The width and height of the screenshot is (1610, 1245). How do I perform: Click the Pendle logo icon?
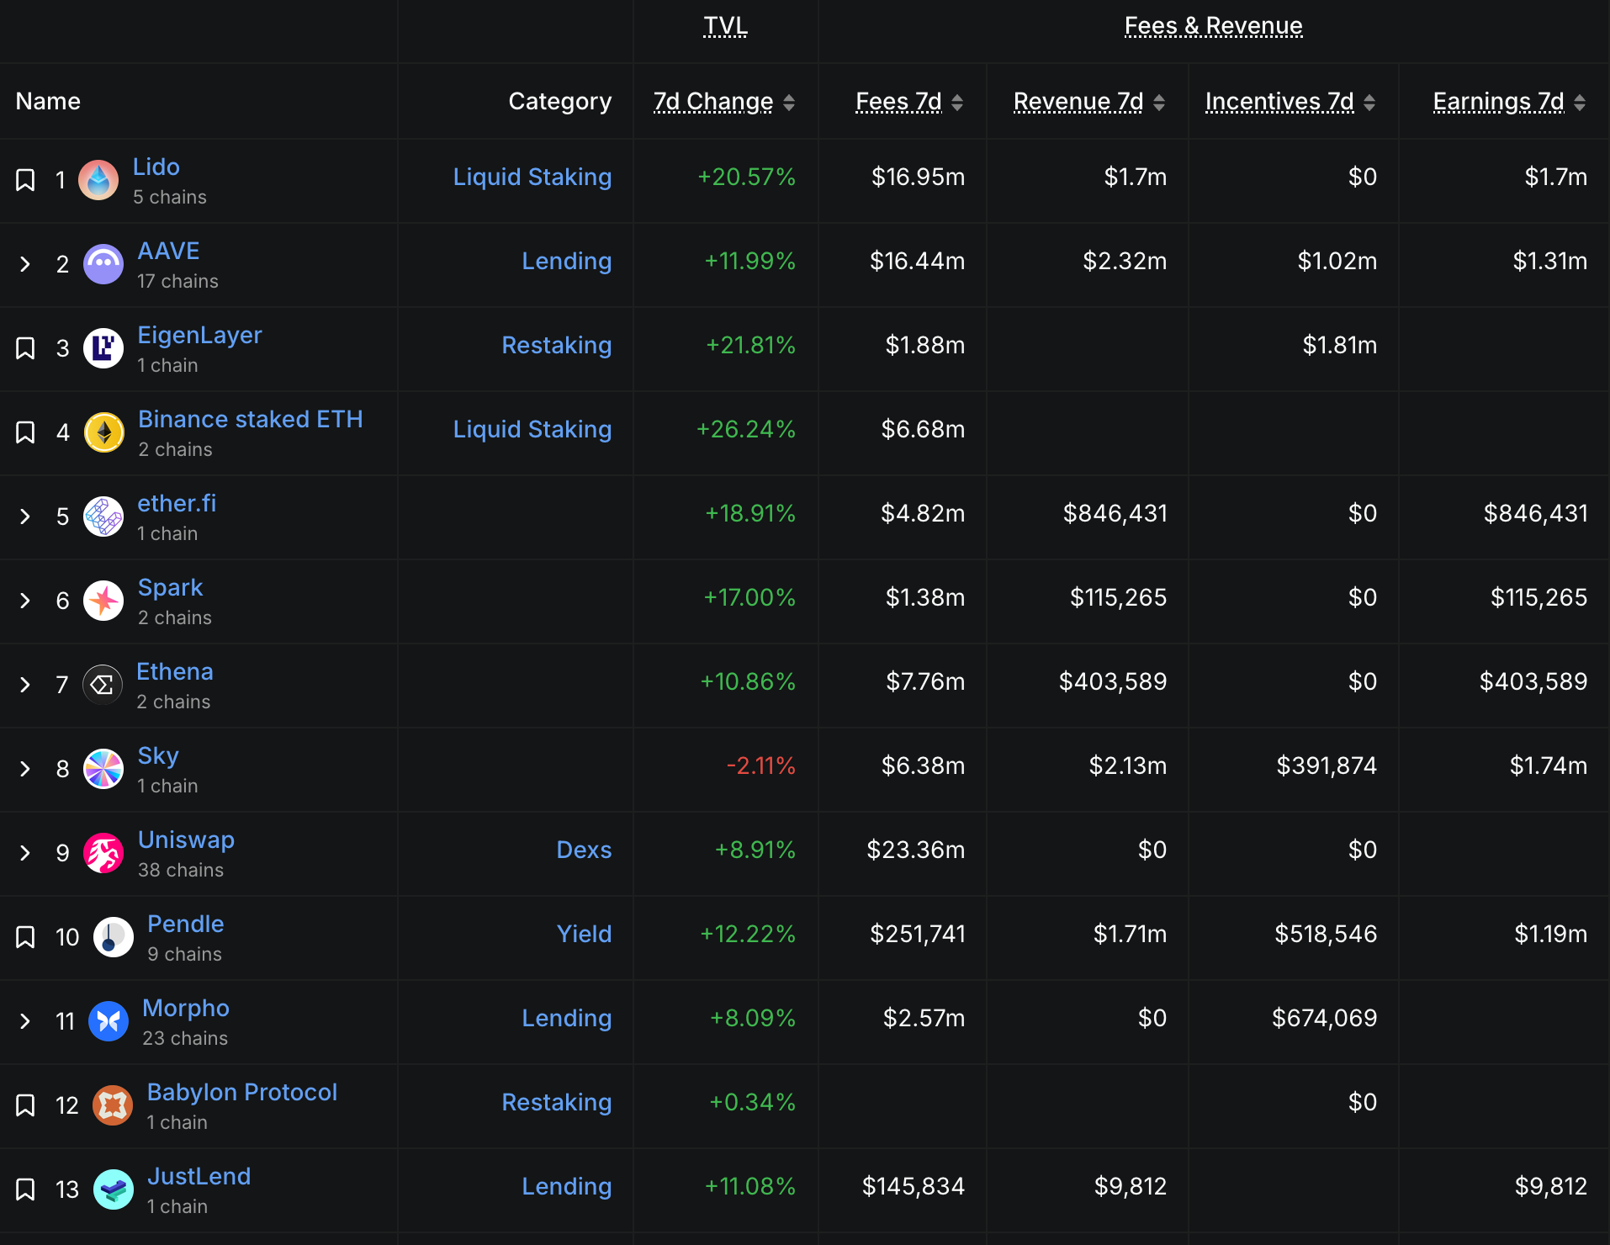(114, 937)
